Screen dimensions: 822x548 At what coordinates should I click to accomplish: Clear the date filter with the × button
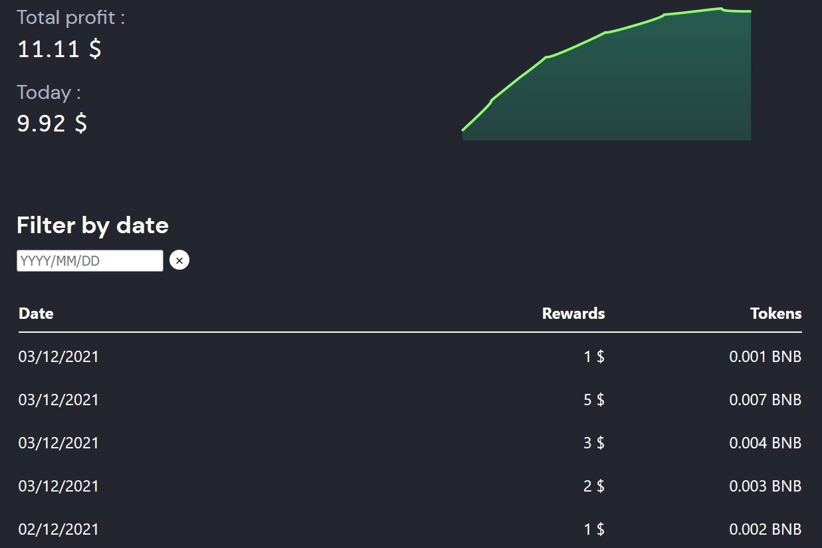[179, 260]
